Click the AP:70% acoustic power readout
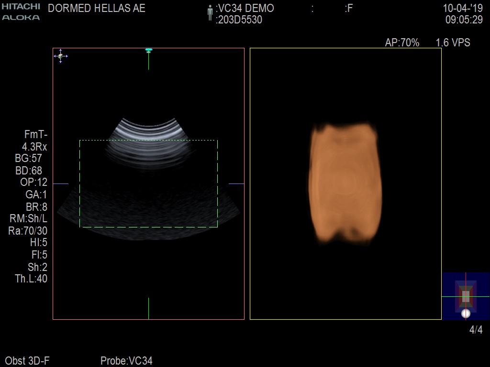 (402, 43)
